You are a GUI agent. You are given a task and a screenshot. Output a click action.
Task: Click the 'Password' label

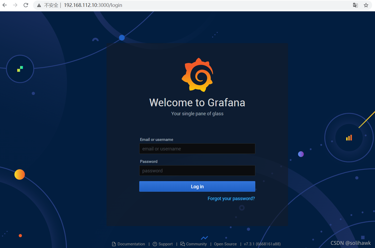click(x=149, y=162)
